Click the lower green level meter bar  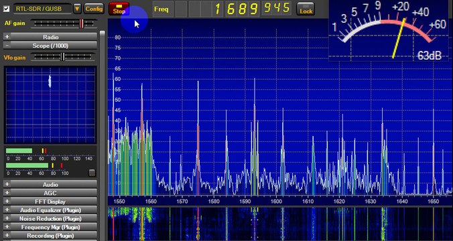click(27, 165)
